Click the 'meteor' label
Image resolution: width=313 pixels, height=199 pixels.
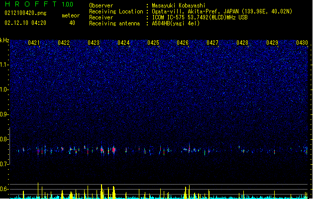[x=71, y=15]
